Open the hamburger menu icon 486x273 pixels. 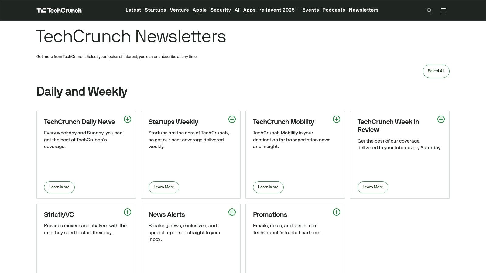(x=443, y=10)
